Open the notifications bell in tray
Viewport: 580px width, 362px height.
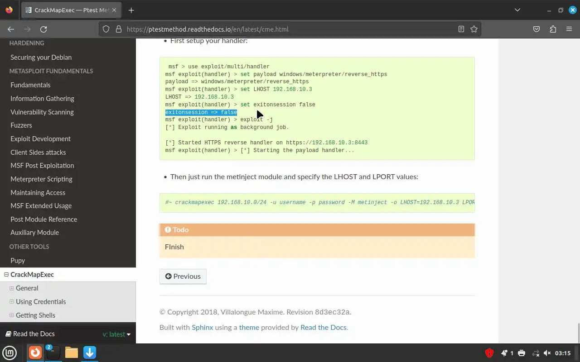504,353
